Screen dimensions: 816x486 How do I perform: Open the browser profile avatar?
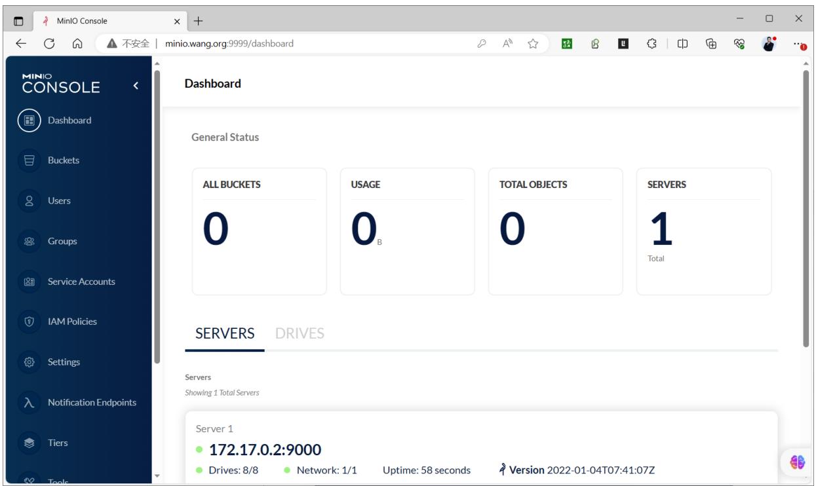click(769, 44)
